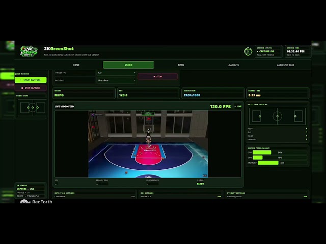326x244 pixels.
Task: Open the Home tab
Action: tap(76, 65)
